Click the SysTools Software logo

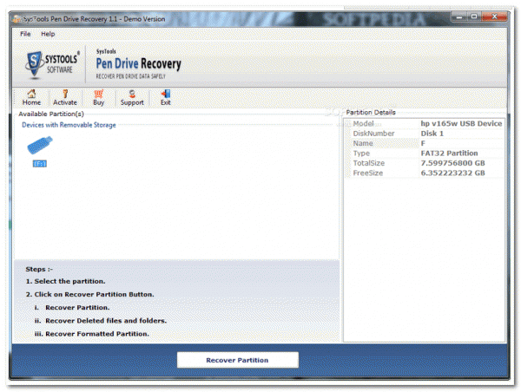click(x=52, y=64)
